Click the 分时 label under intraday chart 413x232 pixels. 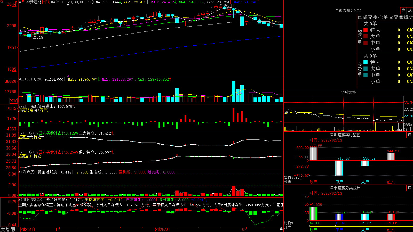(x=408, y=129)
